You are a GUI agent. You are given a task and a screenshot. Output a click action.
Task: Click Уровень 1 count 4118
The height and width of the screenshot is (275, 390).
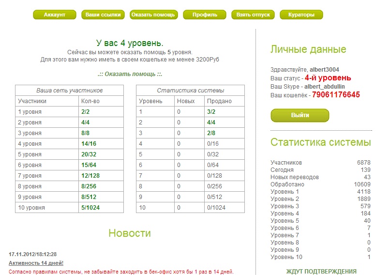point(364,192)
